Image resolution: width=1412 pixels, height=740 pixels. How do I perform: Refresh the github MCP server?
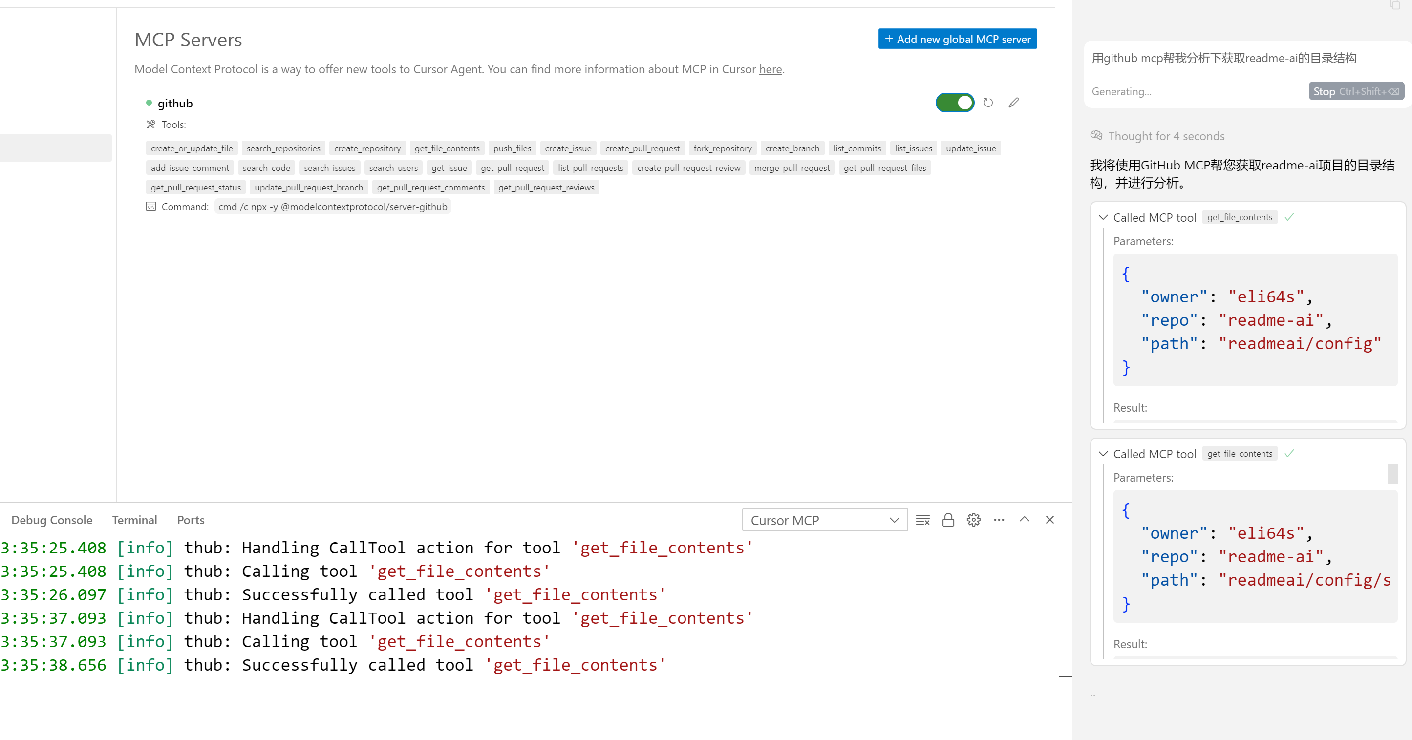(988, 103)
